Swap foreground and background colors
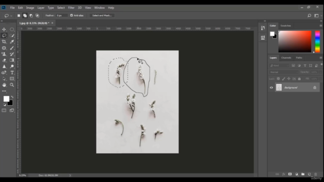The height and width of the screenshot is (182, 324). (12, 97)
